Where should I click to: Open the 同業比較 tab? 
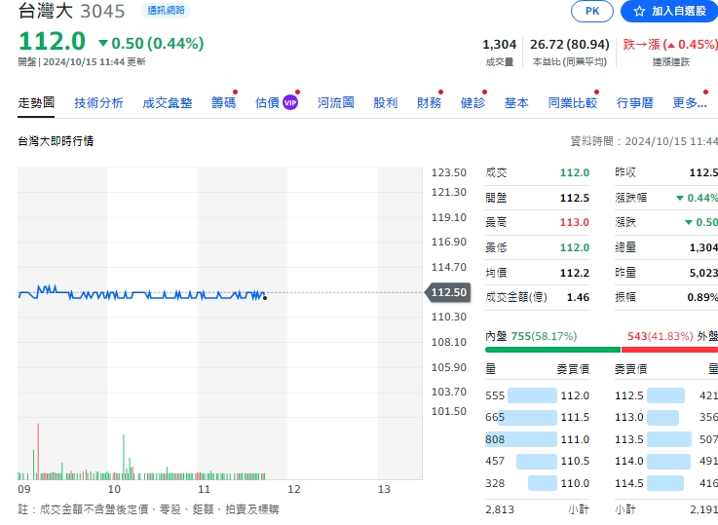pyautogui.click(x=573, y=102)
